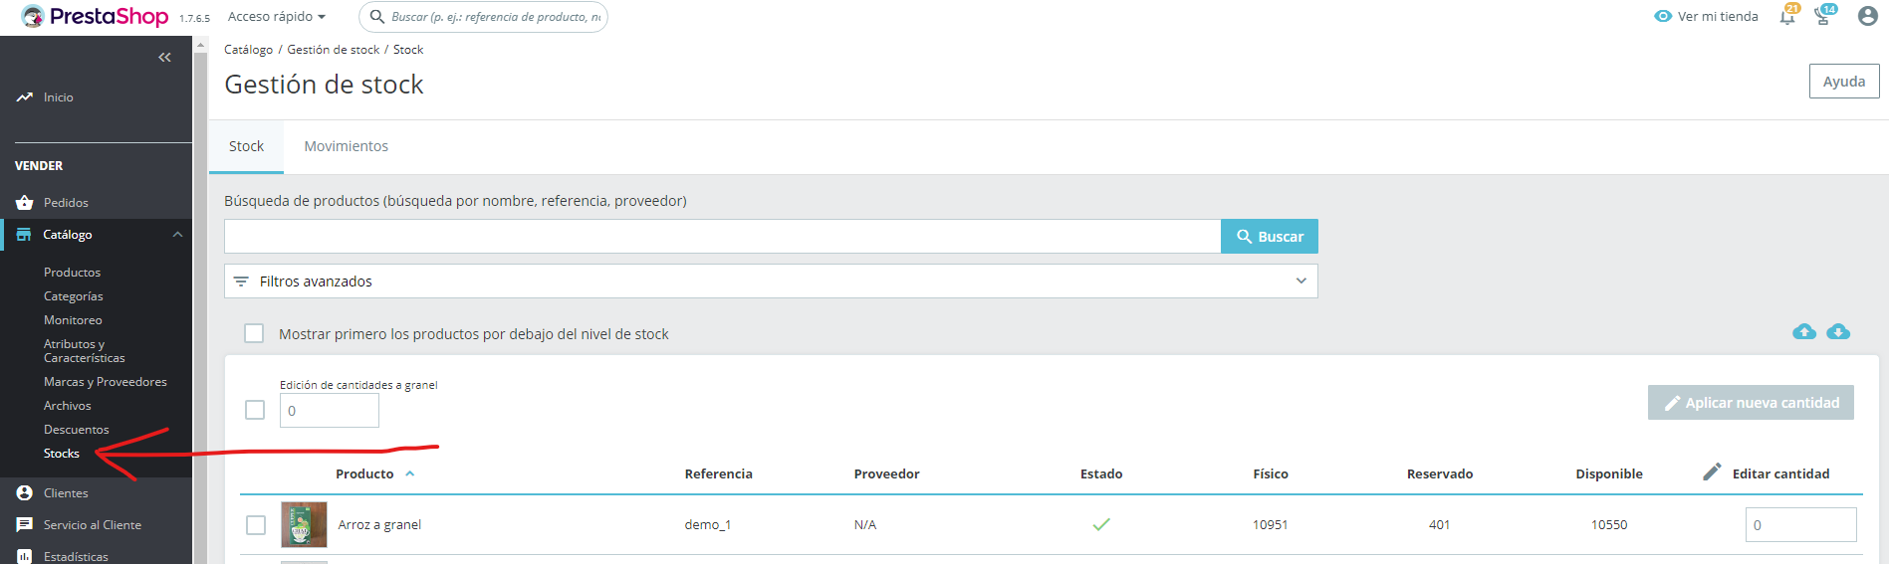This screenshot has width=1889, height=564.
Task: Click the cloud download export icon
Action: 1838,332
